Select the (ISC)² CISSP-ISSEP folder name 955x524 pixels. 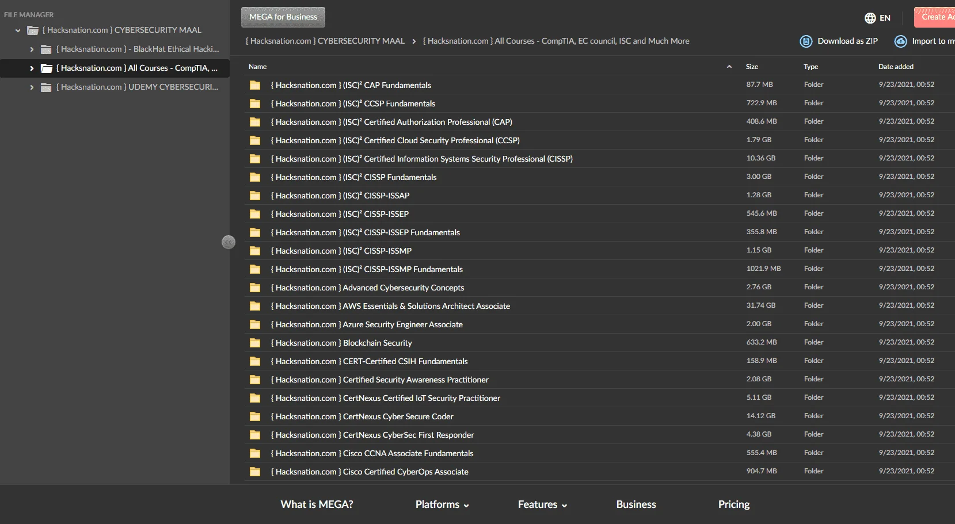click(340, 214)
